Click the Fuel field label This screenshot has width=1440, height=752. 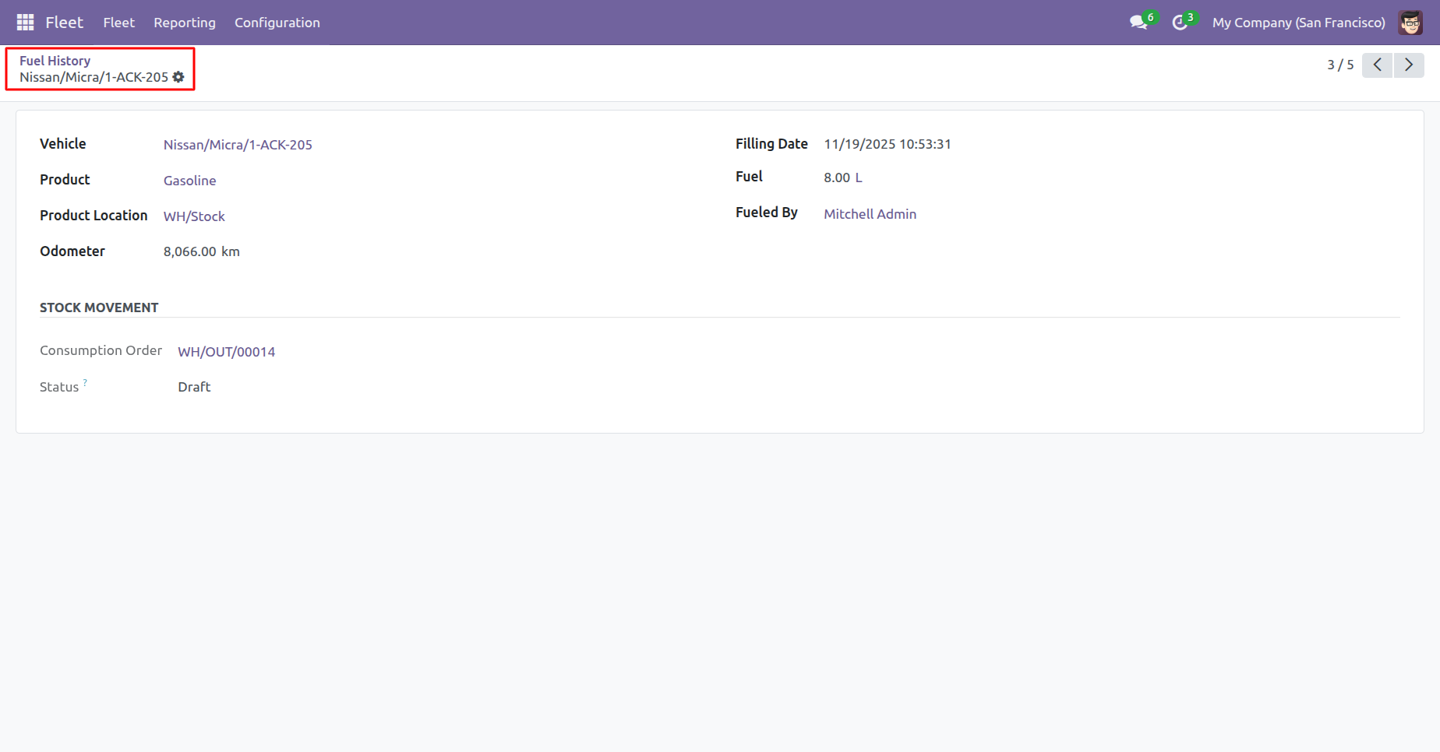coord(749,177)
